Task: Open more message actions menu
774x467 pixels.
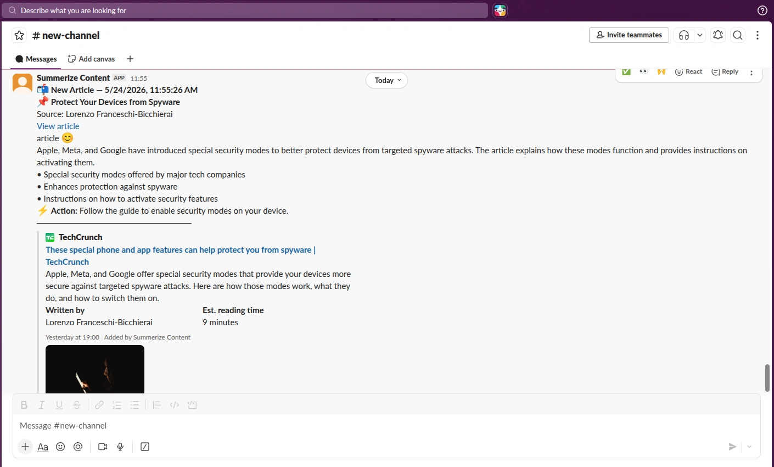Action: tap(751, 73)
